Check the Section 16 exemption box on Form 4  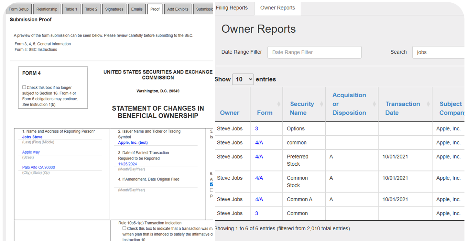[24, 87]
